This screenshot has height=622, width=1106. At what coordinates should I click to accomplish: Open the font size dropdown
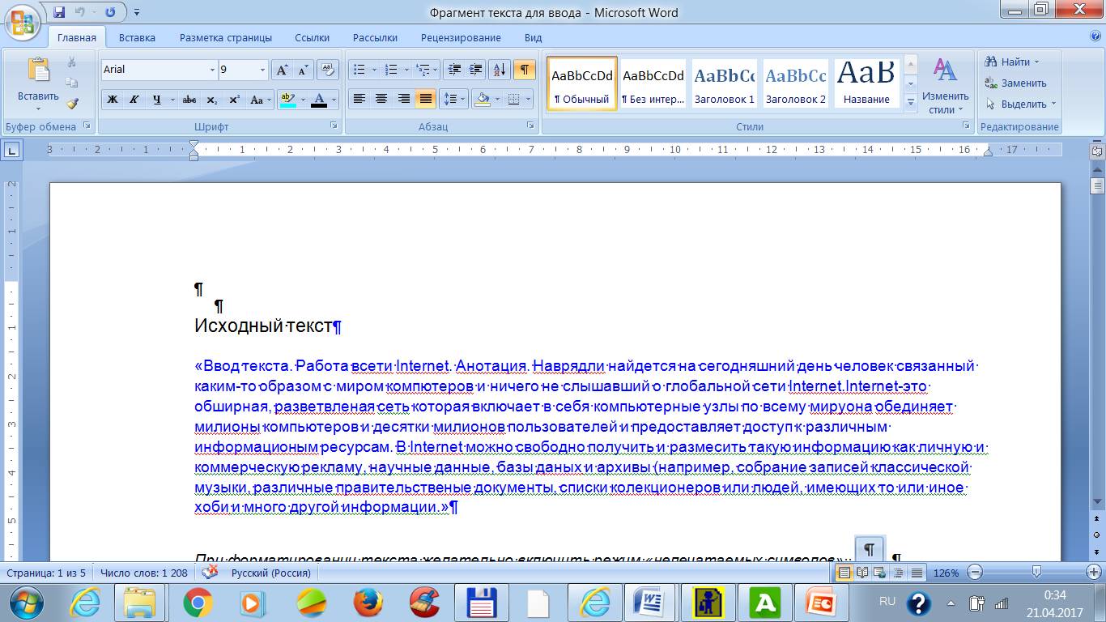262,70
